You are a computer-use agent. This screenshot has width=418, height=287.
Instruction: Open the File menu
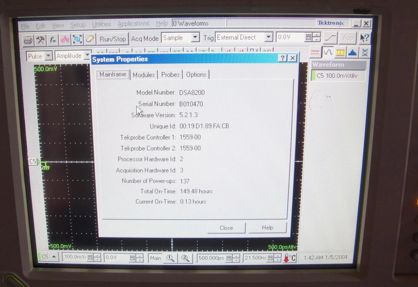(25, 26)
